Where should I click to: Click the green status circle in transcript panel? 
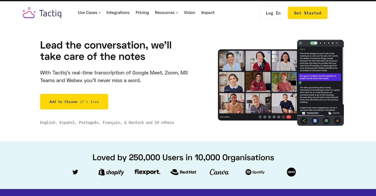coord(300,43)
